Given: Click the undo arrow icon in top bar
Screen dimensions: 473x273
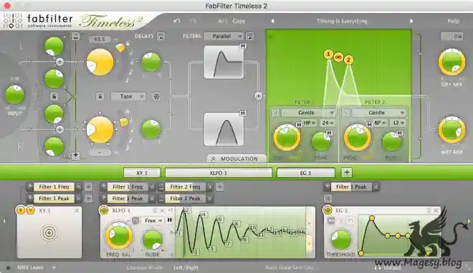Looking at the screenshot, I should (x=177, y=21).
